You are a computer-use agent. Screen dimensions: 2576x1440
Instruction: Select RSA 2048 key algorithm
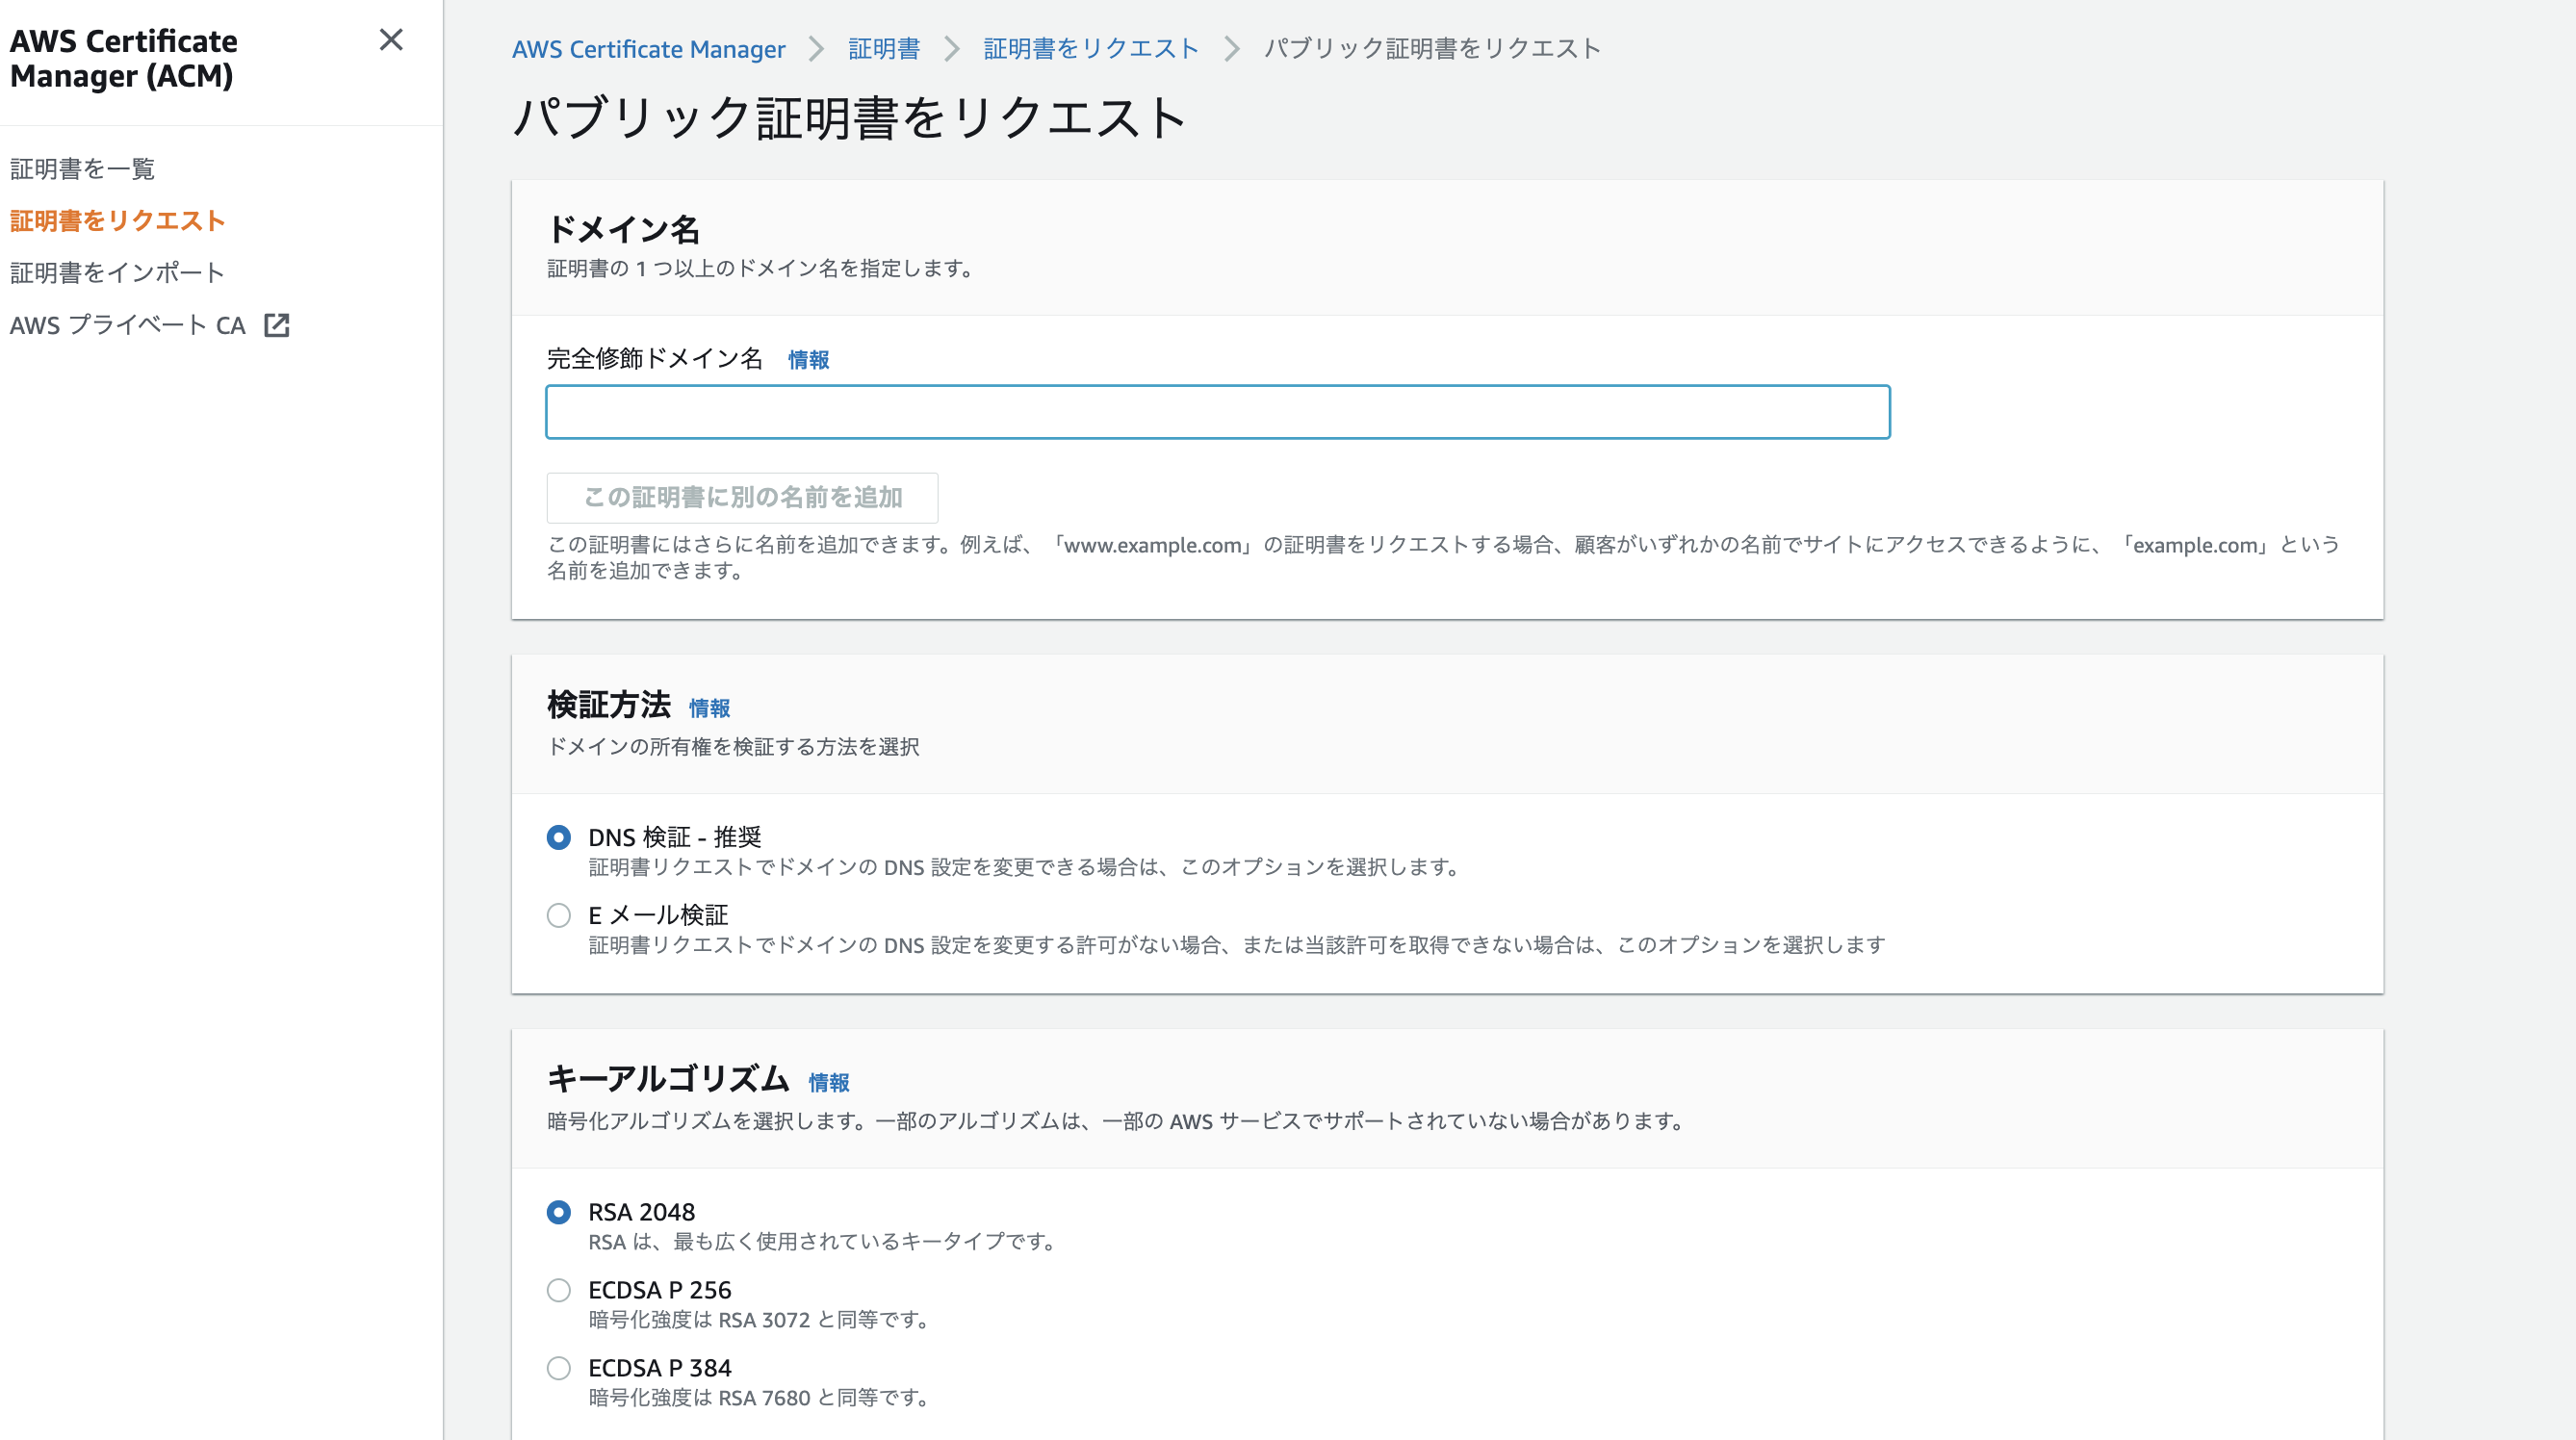pyautogui.click(x=559, y=1212)
